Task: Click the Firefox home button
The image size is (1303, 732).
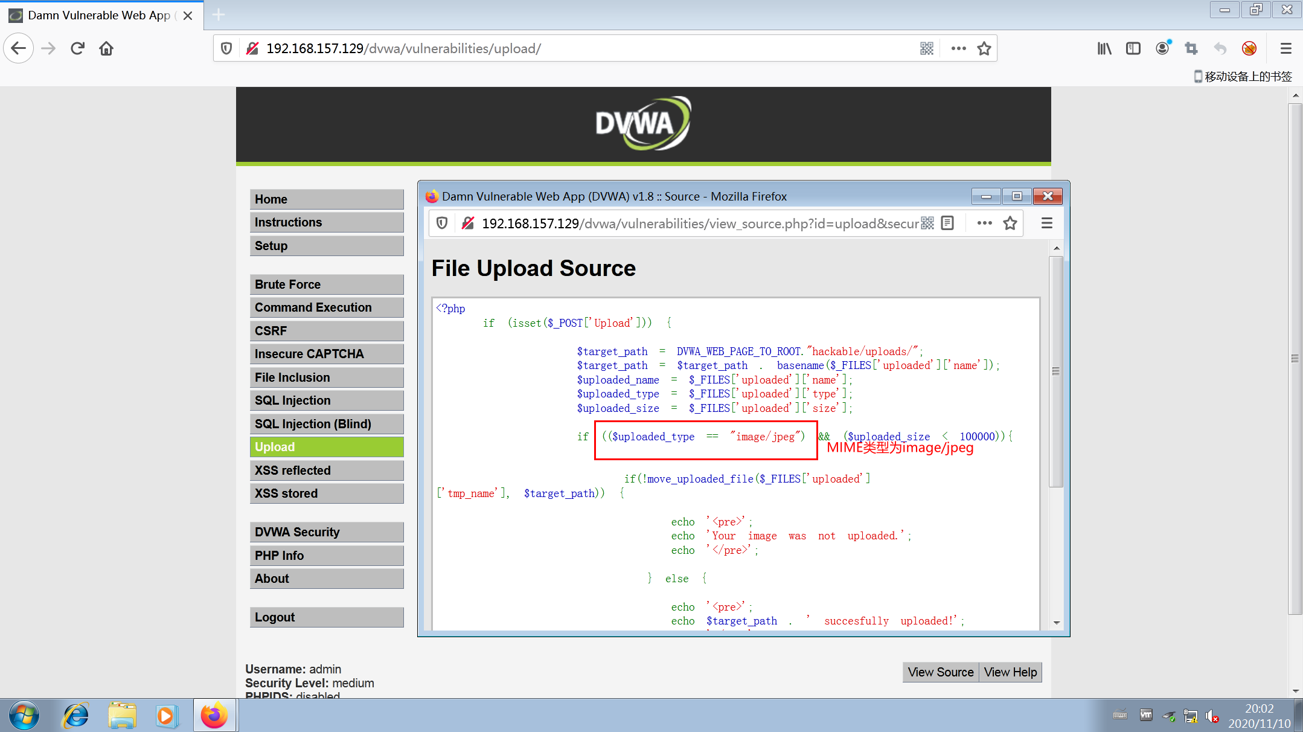Action: pos(106,48)
